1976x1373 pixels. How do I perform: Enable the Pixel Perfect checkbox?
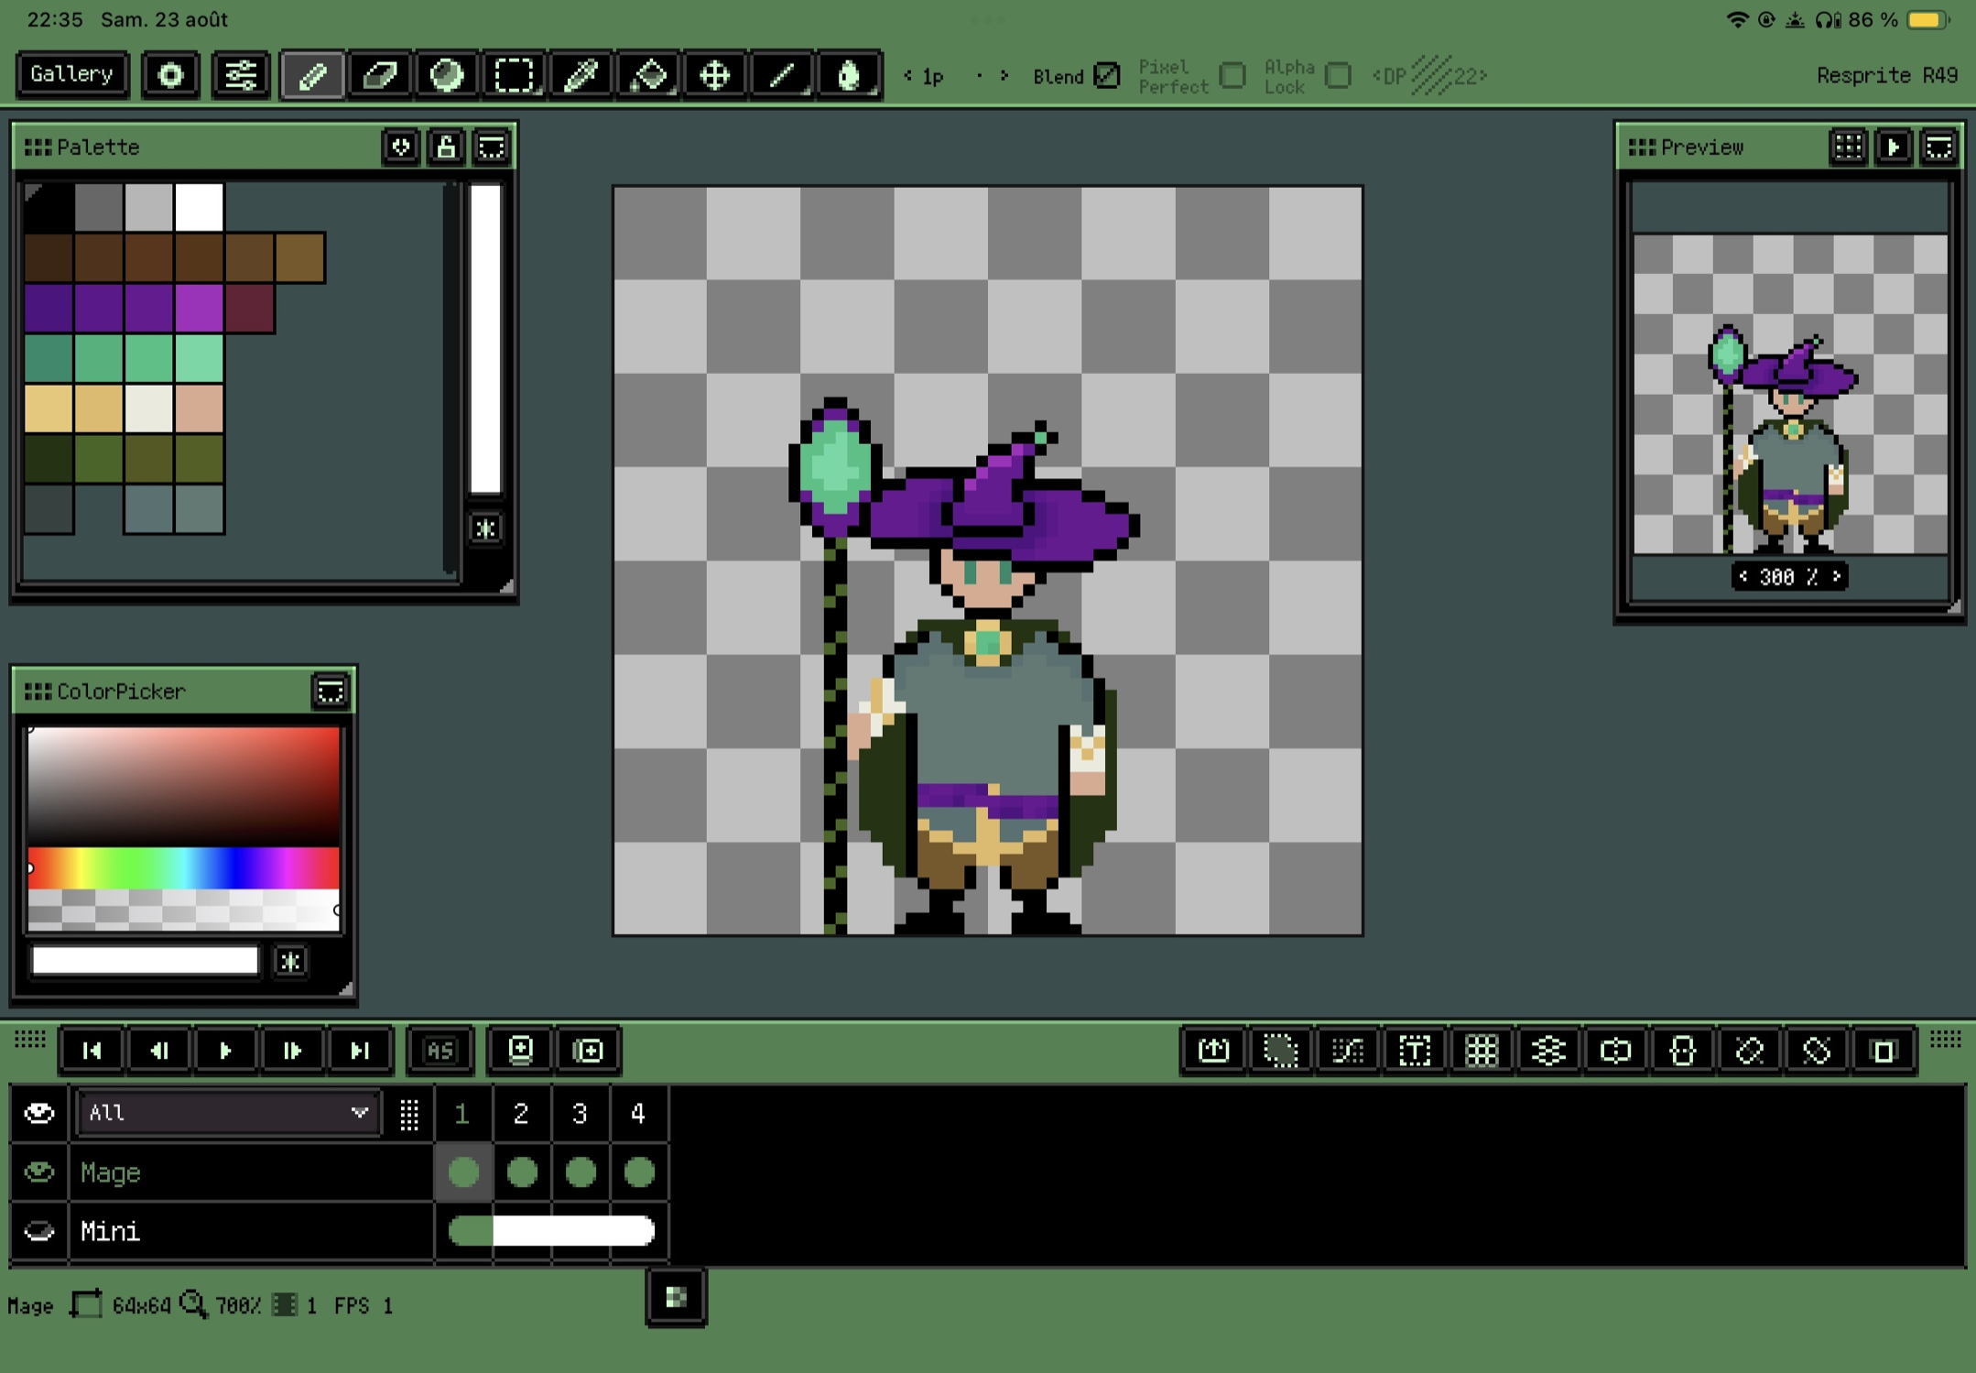tap(1233, 75)
